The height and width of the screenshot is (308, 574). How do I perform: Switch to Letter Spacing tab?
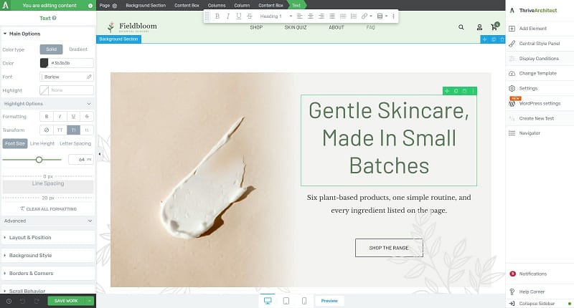[75, 143]
